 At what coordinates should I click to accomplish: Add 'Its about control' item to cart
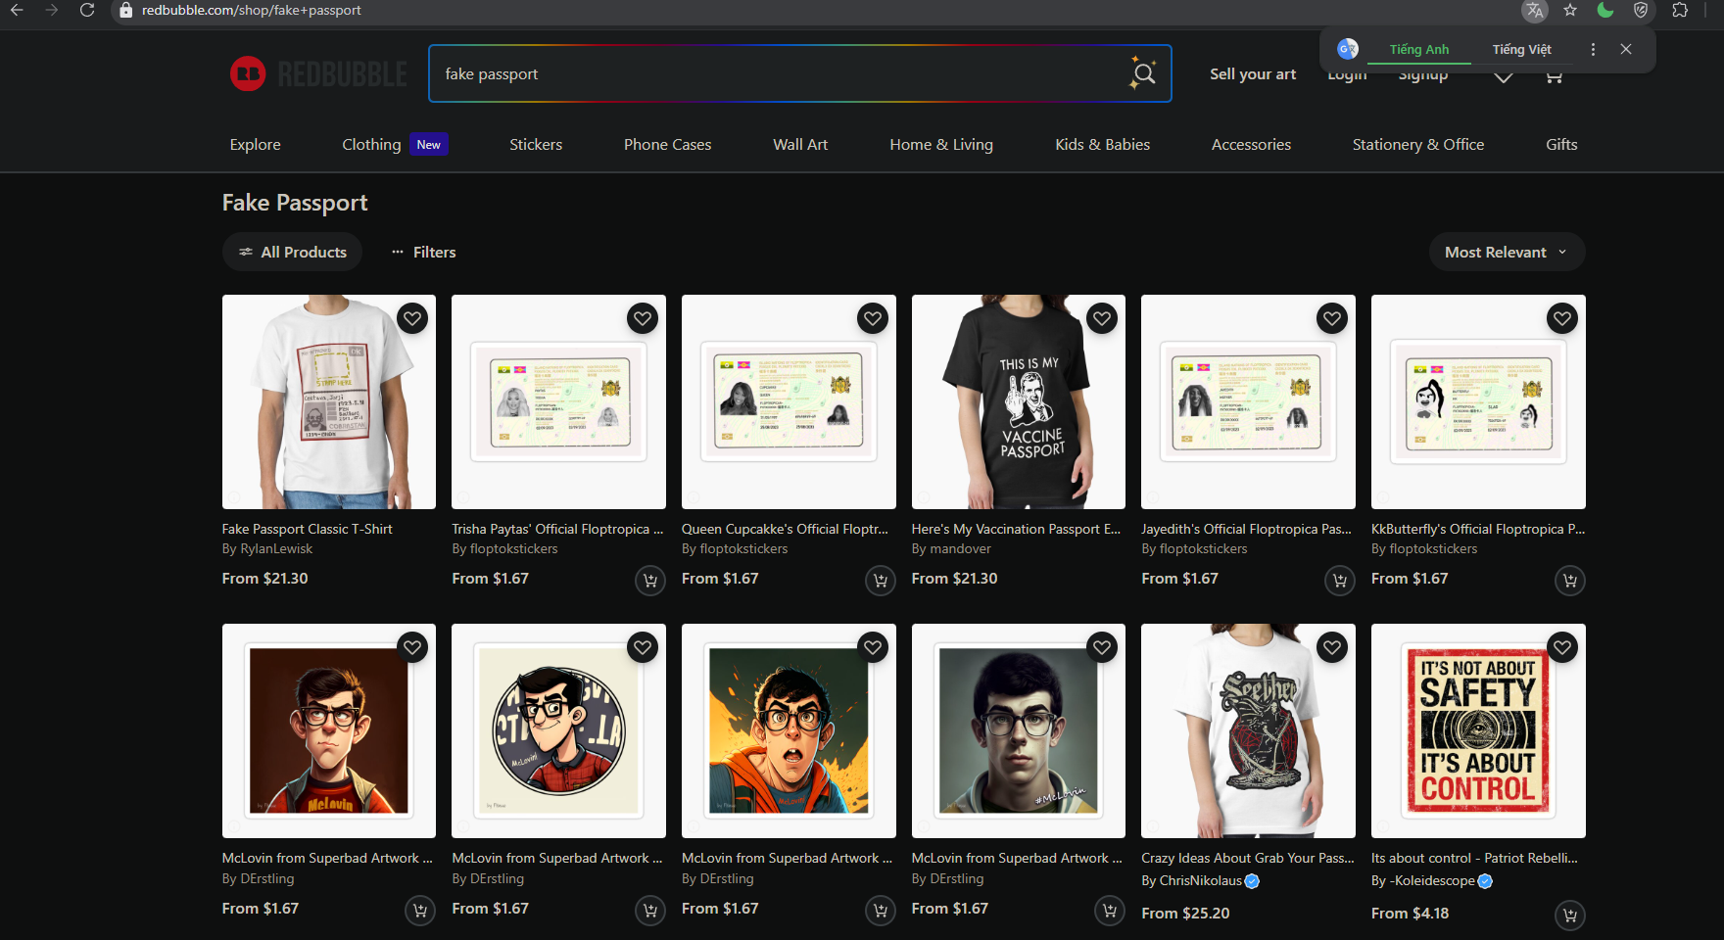[1570, 915]
